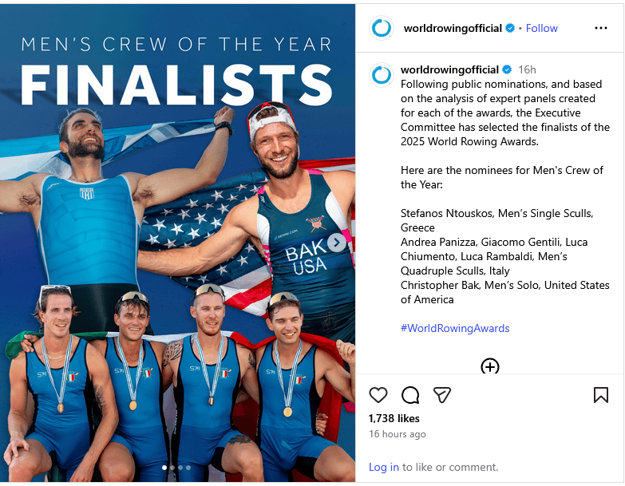Jump to the second carousel dot indicator
Image resolution: width=625 pixels, height=486 pixels.
point(172,468)
